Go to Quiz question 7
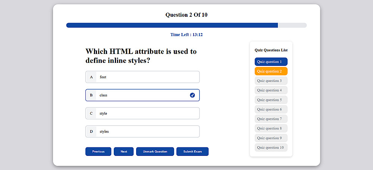 coord(271,119)
